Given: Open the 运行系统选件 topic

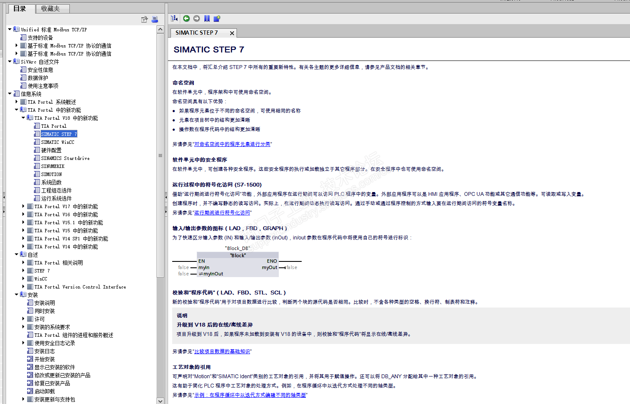Looking at the screenshot, I should [56, 198].
